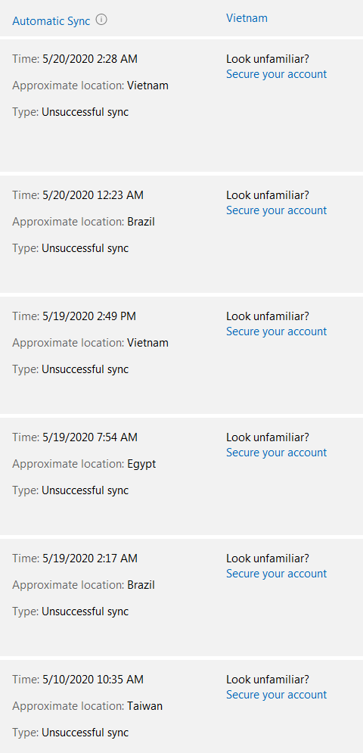Select the 5/10/2020 10:35 AM time text
Viewport: 363px width, 753px height.
coord(93,680)
